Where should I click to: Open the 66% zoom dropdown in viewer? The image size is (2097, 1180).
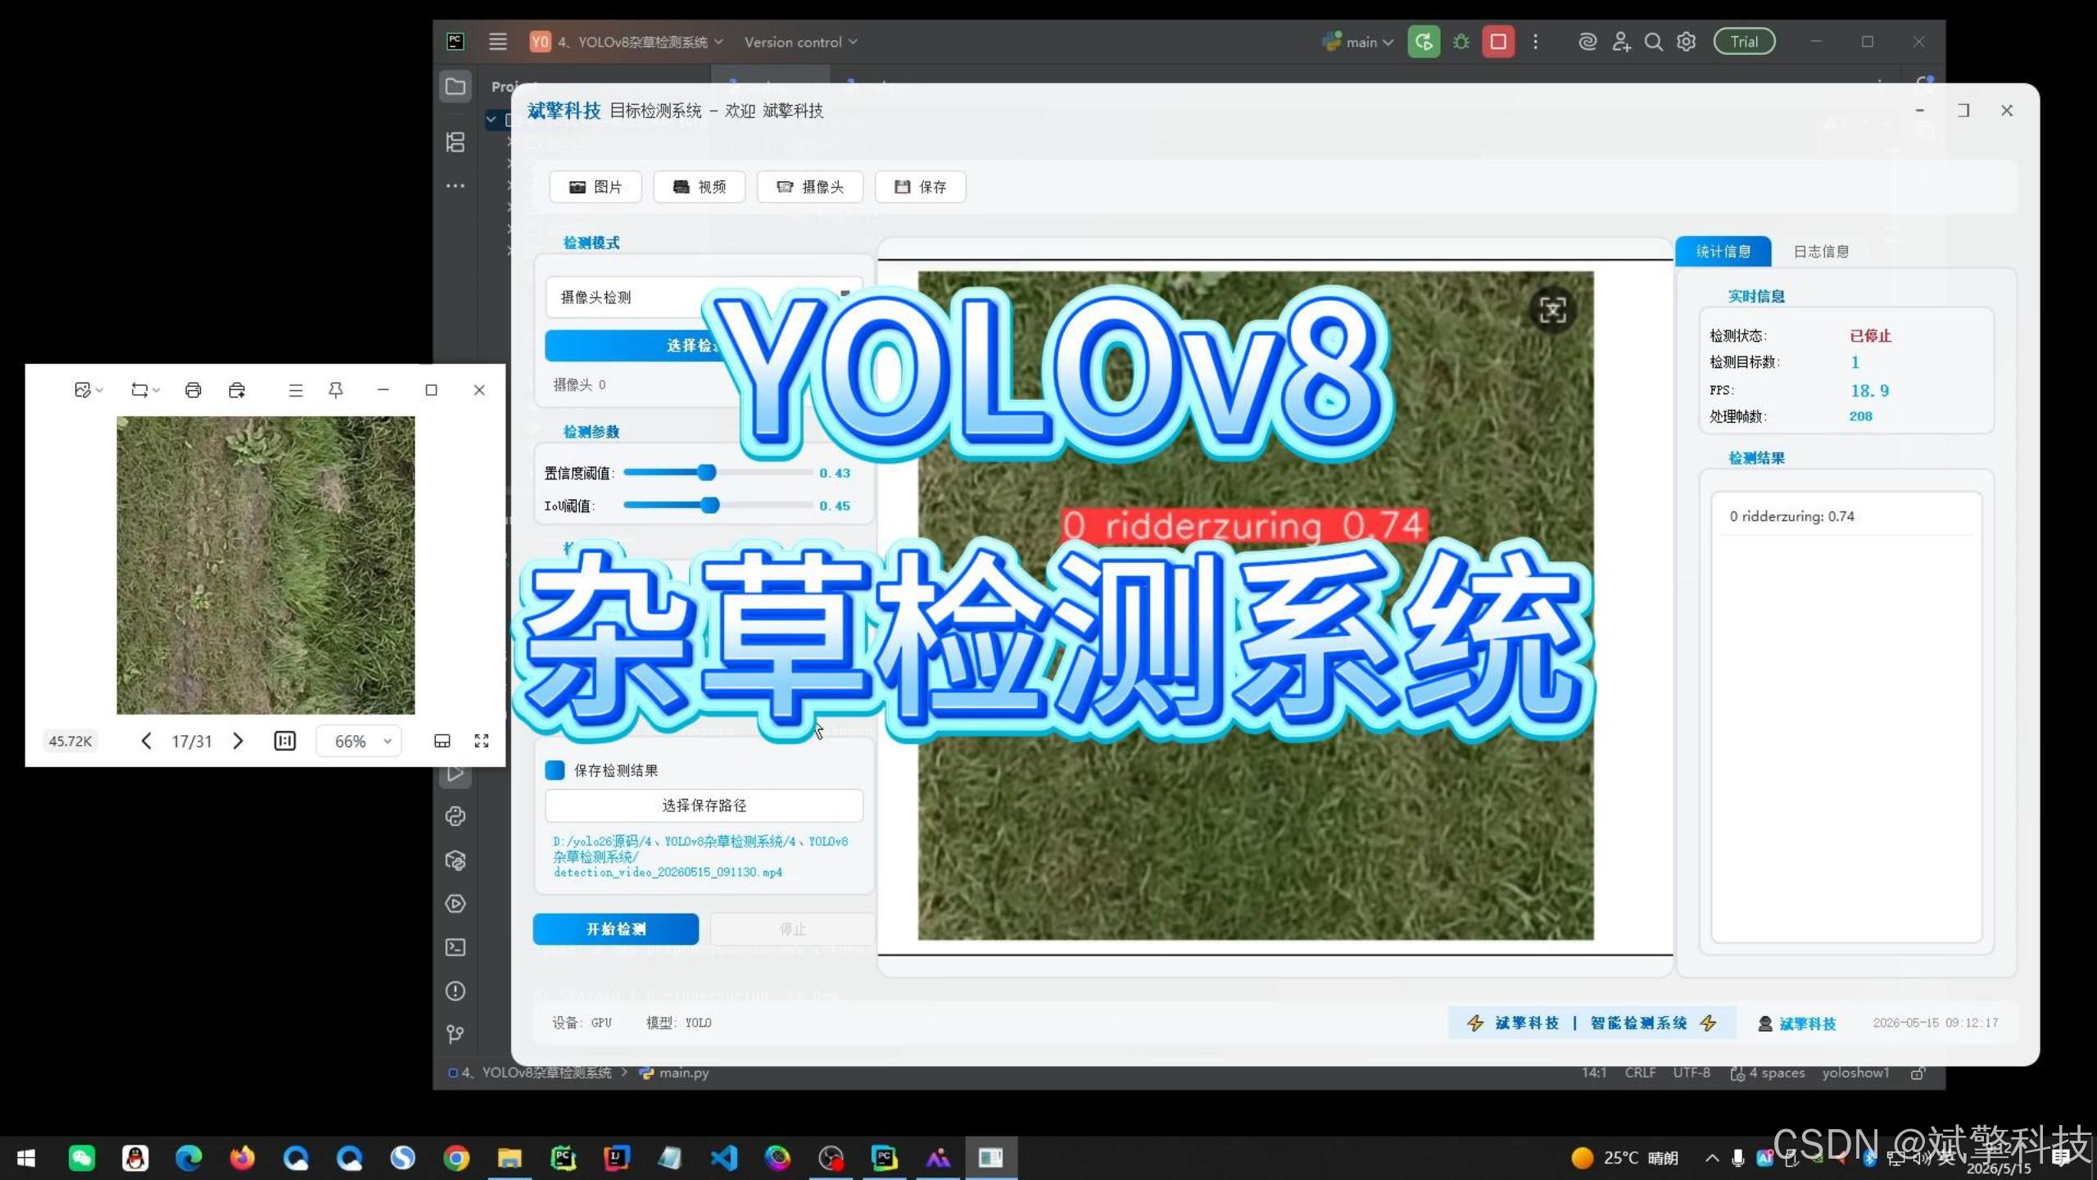(360, 741)
